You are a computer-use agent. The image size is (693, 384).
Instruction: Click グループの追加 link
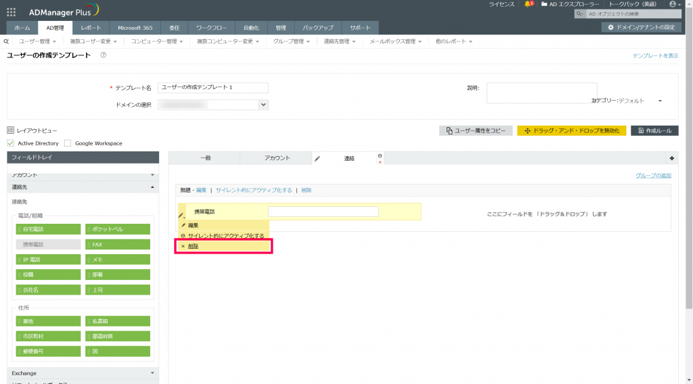point(653,175)
